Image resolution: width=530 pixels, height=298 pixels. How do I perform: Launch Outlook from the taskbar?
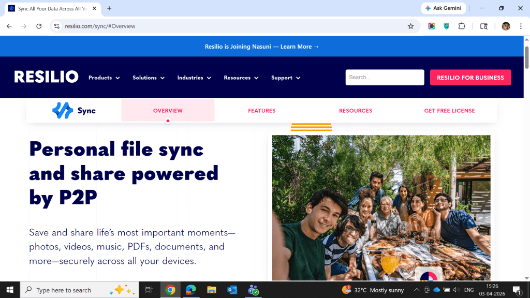[232, 290]
